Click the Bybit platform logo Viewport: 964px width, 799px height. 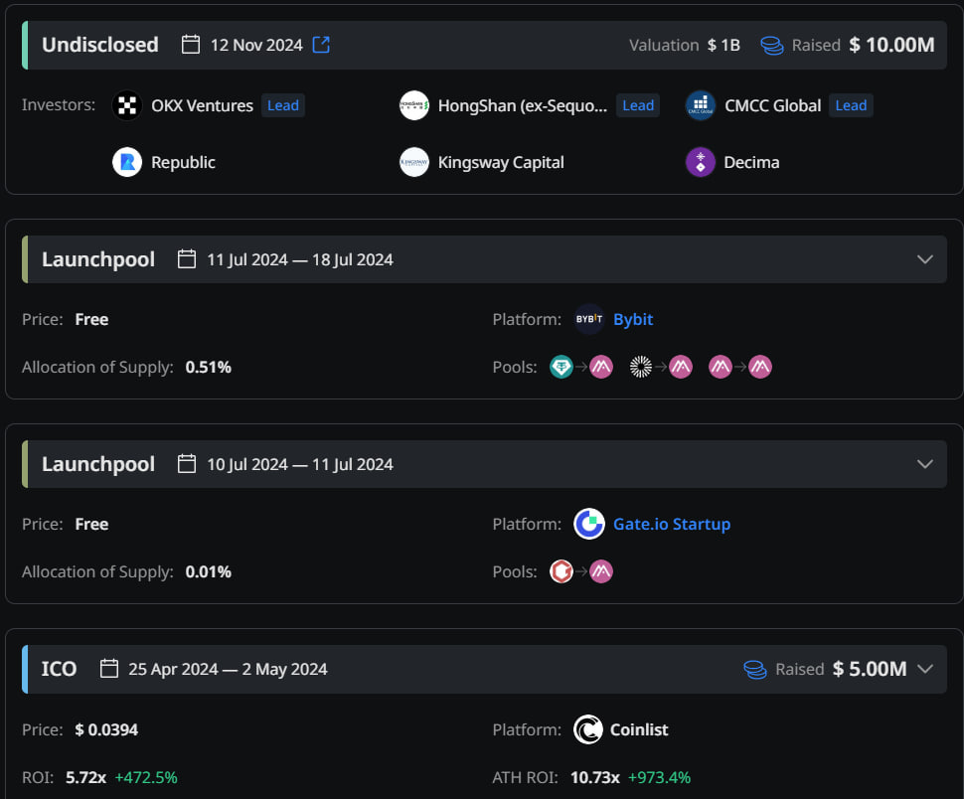click(x=589, y=319)
